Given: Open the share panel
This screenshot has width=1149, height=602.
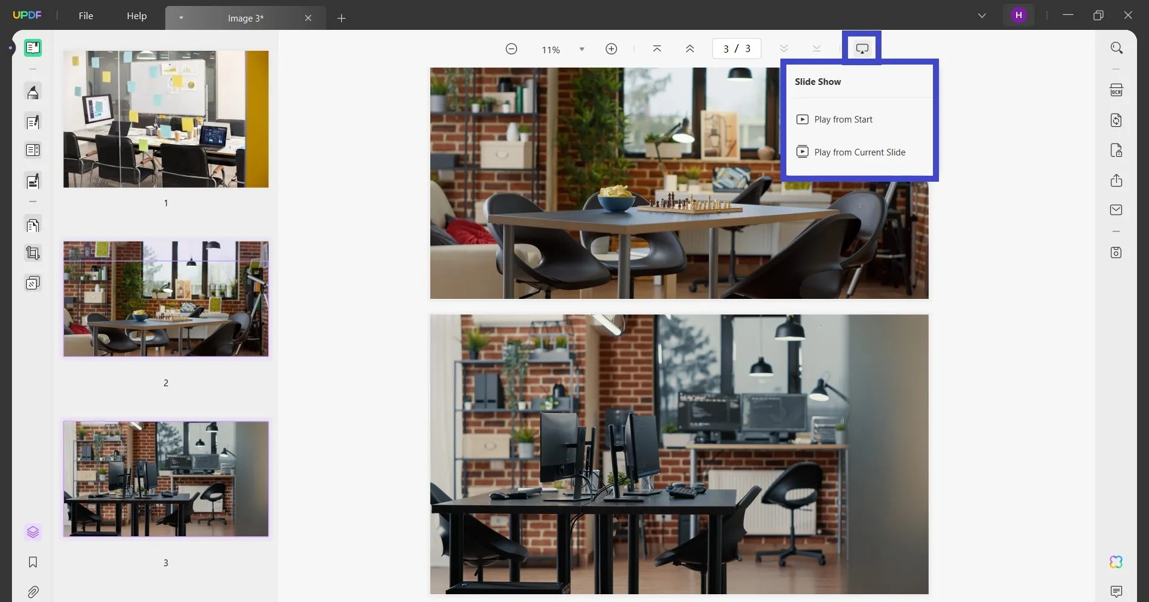Looking at the screenshot, I should (1117, 180).
